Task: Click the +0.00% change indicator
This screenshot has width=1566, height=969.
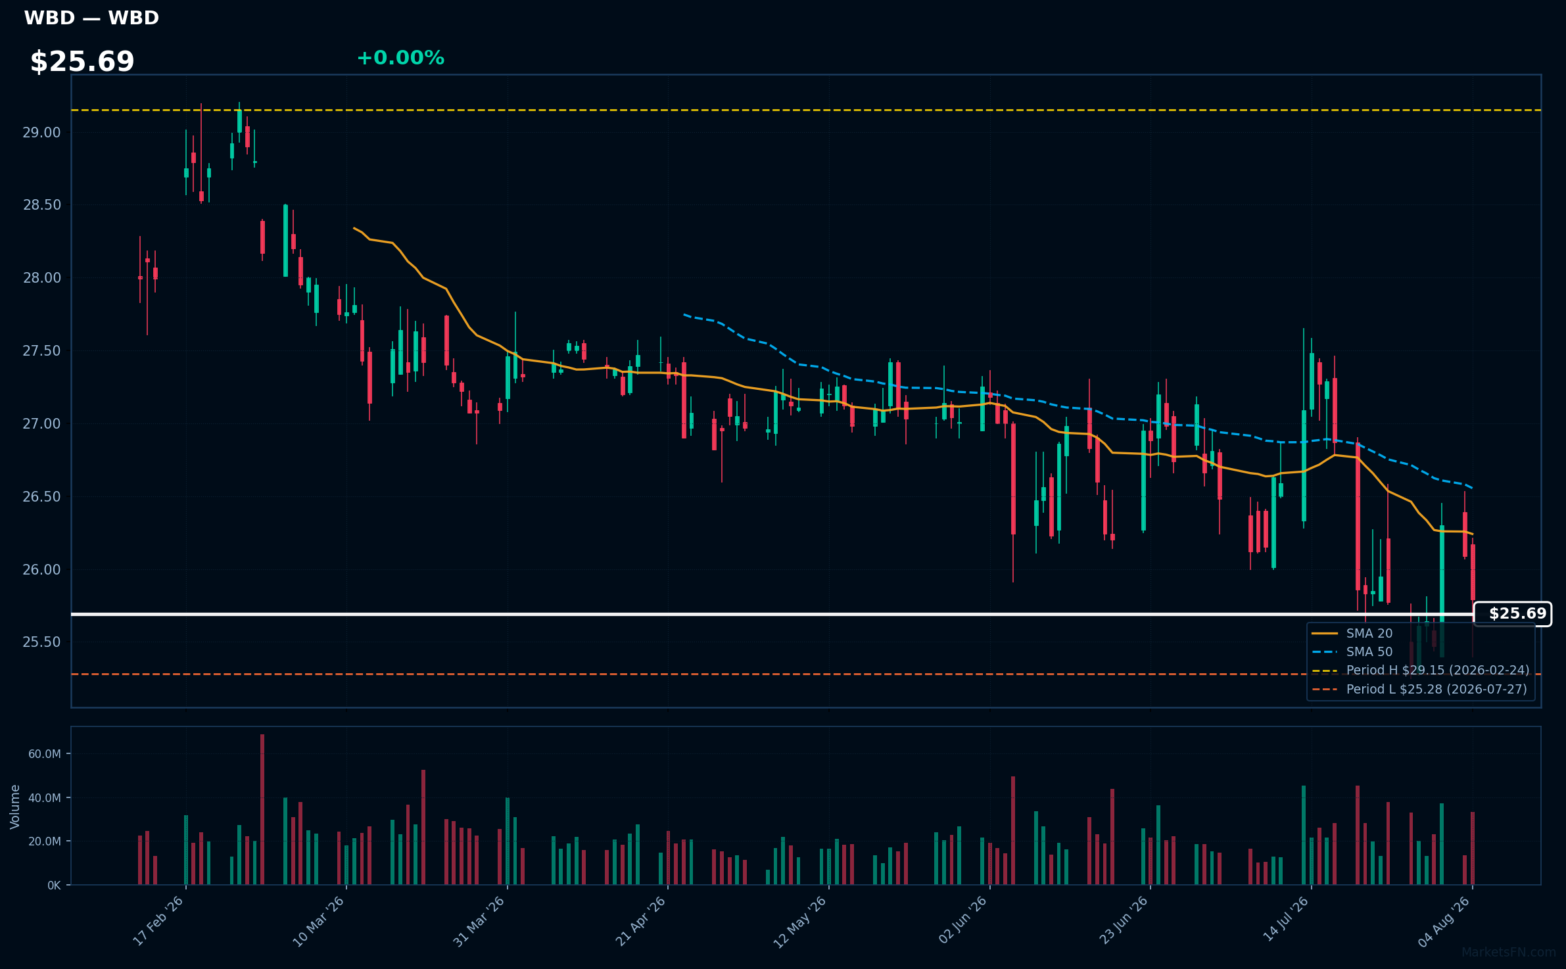Action: 400,58
